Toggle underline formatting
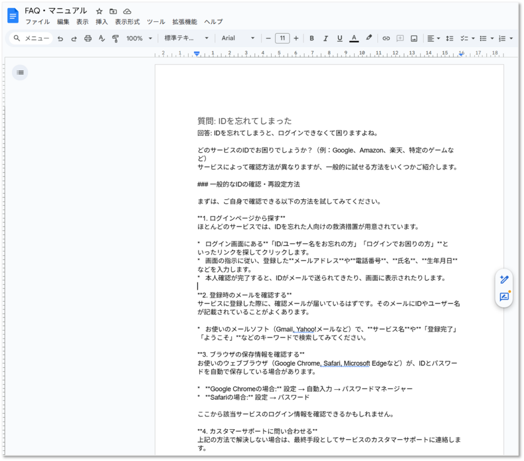The height and width of the screenshot is (461, 524). (x=340, y=38)
